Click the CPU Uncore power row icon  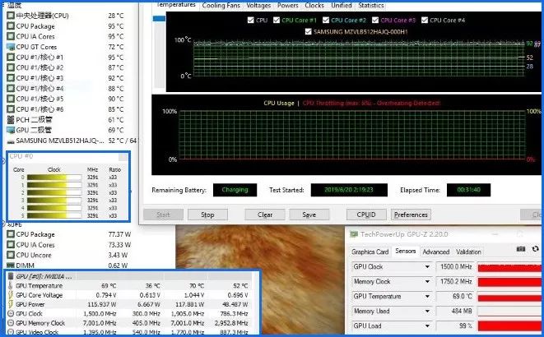[11, 256]
